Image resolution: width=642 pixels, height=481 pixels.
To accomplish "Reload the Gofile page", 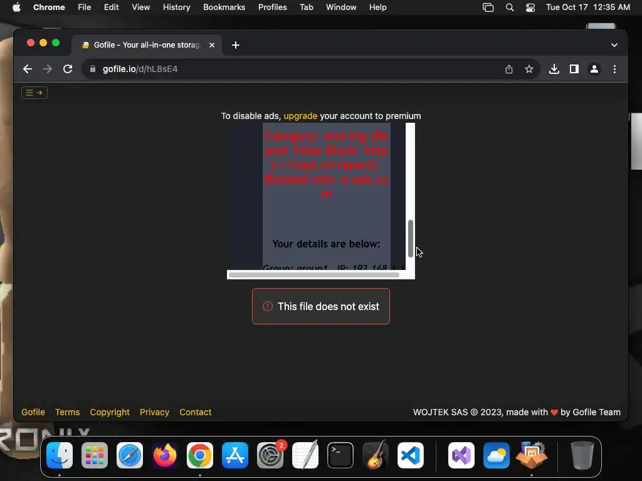I will pos(68,69).
